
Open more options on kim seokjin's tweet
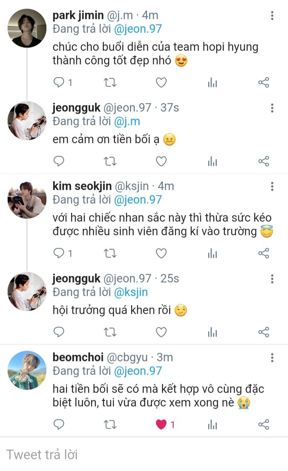272,186
